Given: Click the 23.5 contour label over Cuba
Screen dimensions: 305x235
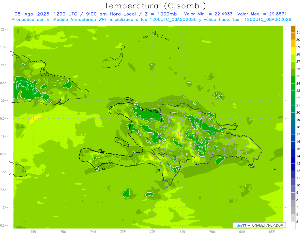Looking at the screenshot, I should [31, 86].
